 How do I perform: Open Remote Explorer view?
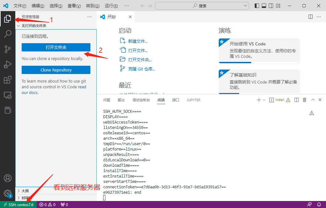click(x=8, y=95)
